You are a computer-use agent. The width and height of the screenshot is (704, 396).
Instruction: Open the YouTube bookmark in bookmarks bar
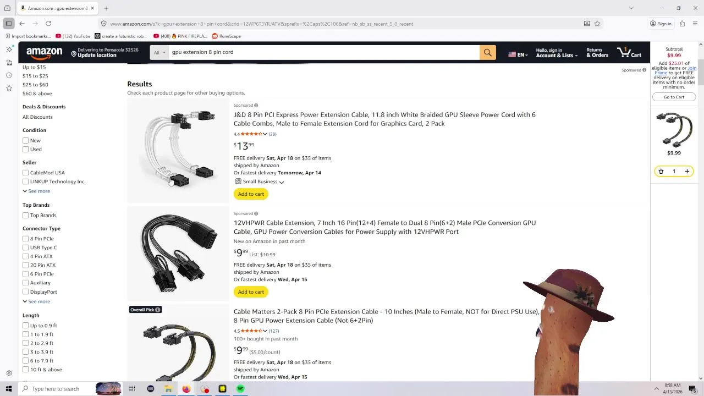point(73,36)
